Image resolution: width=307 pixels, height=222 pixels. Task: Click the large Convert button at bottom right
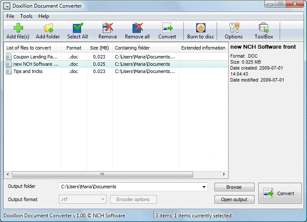pyautogui.click(x=280, y=193)
